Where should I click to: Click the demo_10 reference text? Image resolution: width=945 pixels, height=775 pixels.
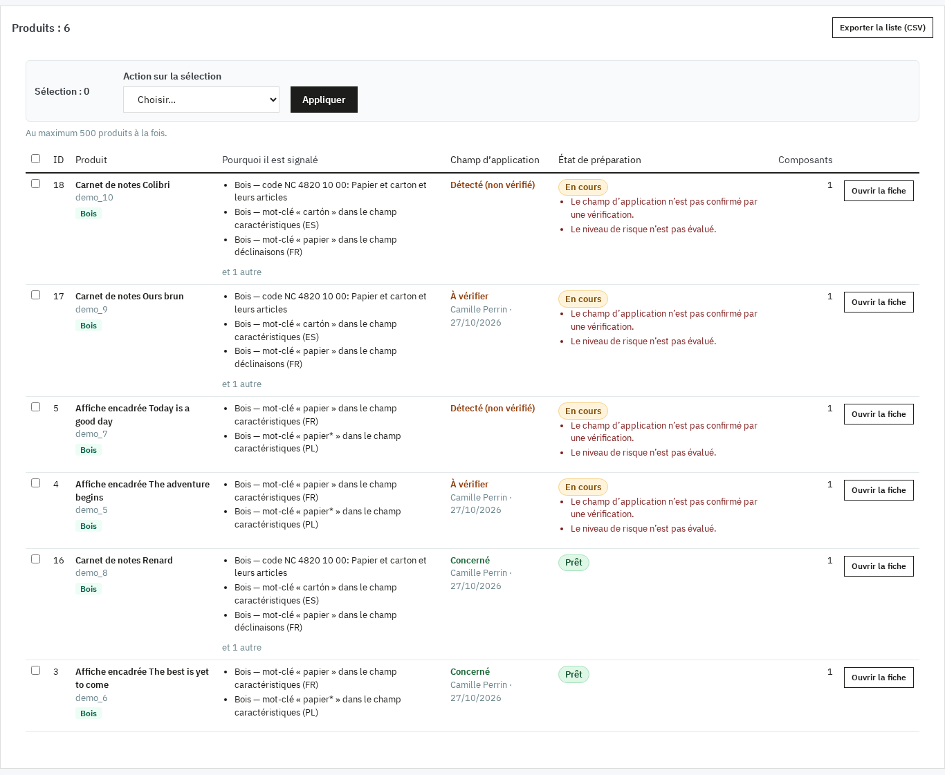pyautogui.click(x=94, y=198)
